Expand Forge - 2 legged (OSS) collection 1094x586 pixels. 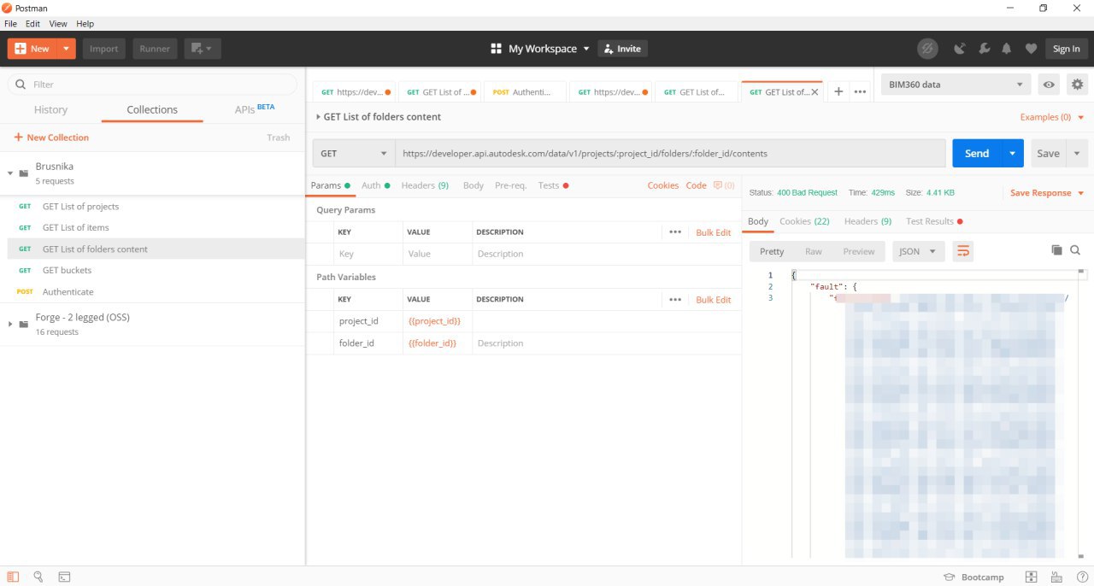coord(10,324)
